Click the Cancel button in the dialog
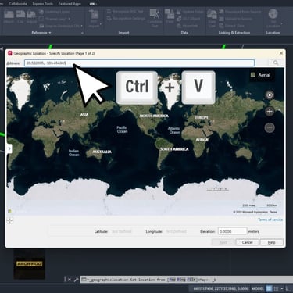This screenshot has width=293, height=293. click(247, 242)
